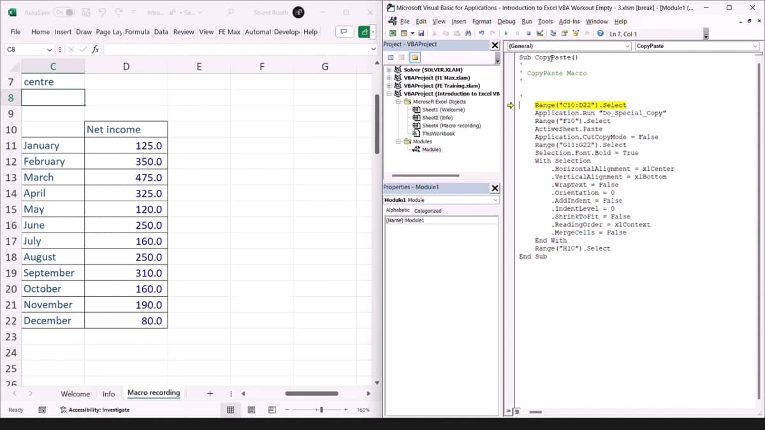Screen dimensions: 765x430
Task: Open the Excel Formulas ribbon tab
Action: pyautogui.click(x=137, y=32)
